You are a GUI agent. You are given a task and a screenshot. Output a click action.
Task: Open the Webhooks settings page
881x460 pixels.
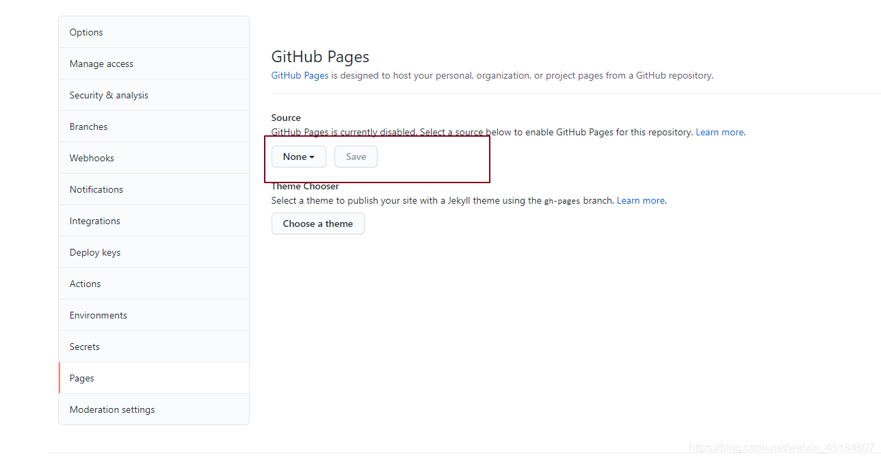pos(154,158)
